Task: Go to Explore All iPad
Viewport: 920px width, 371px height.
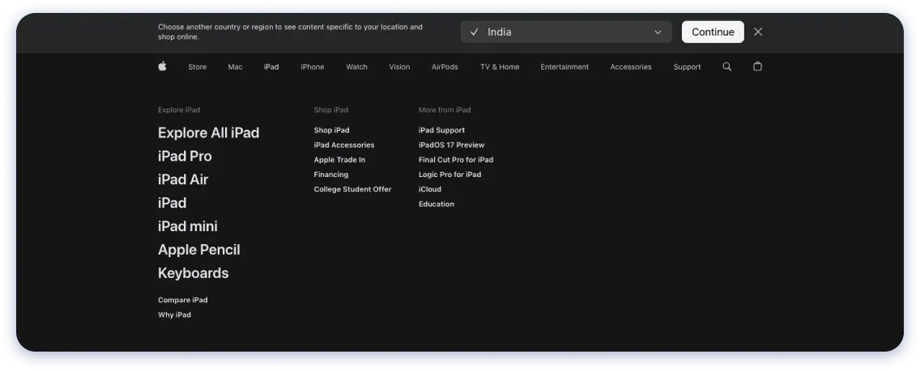Action: pos(208,133)
